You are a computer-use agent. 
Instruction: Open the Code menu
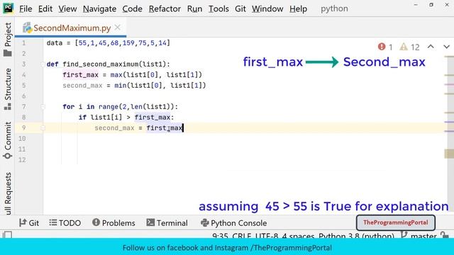pos(132,8)
